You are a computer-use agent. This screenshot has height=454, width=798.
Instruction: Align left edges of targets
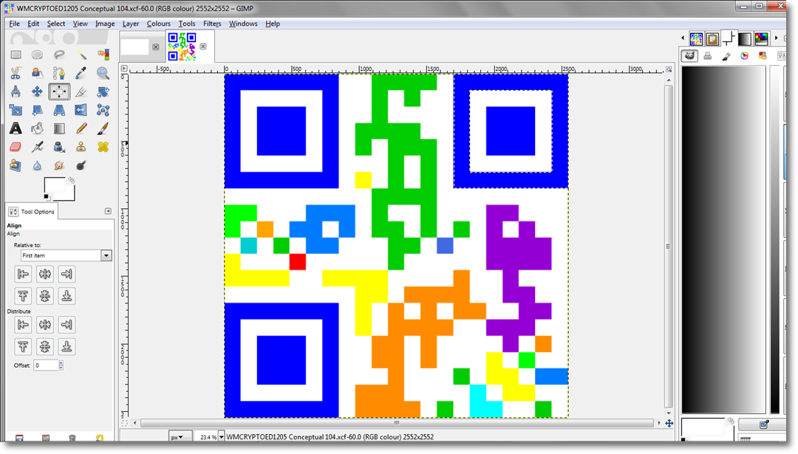point(23,274)
